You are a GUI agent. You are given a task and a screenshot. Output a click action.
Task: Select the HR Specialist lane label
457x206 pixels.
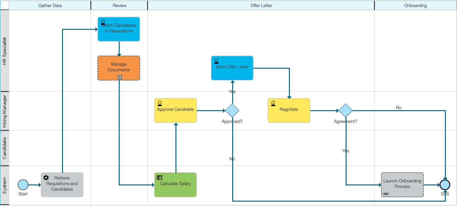pyautogui.click(x=4, y=51)
